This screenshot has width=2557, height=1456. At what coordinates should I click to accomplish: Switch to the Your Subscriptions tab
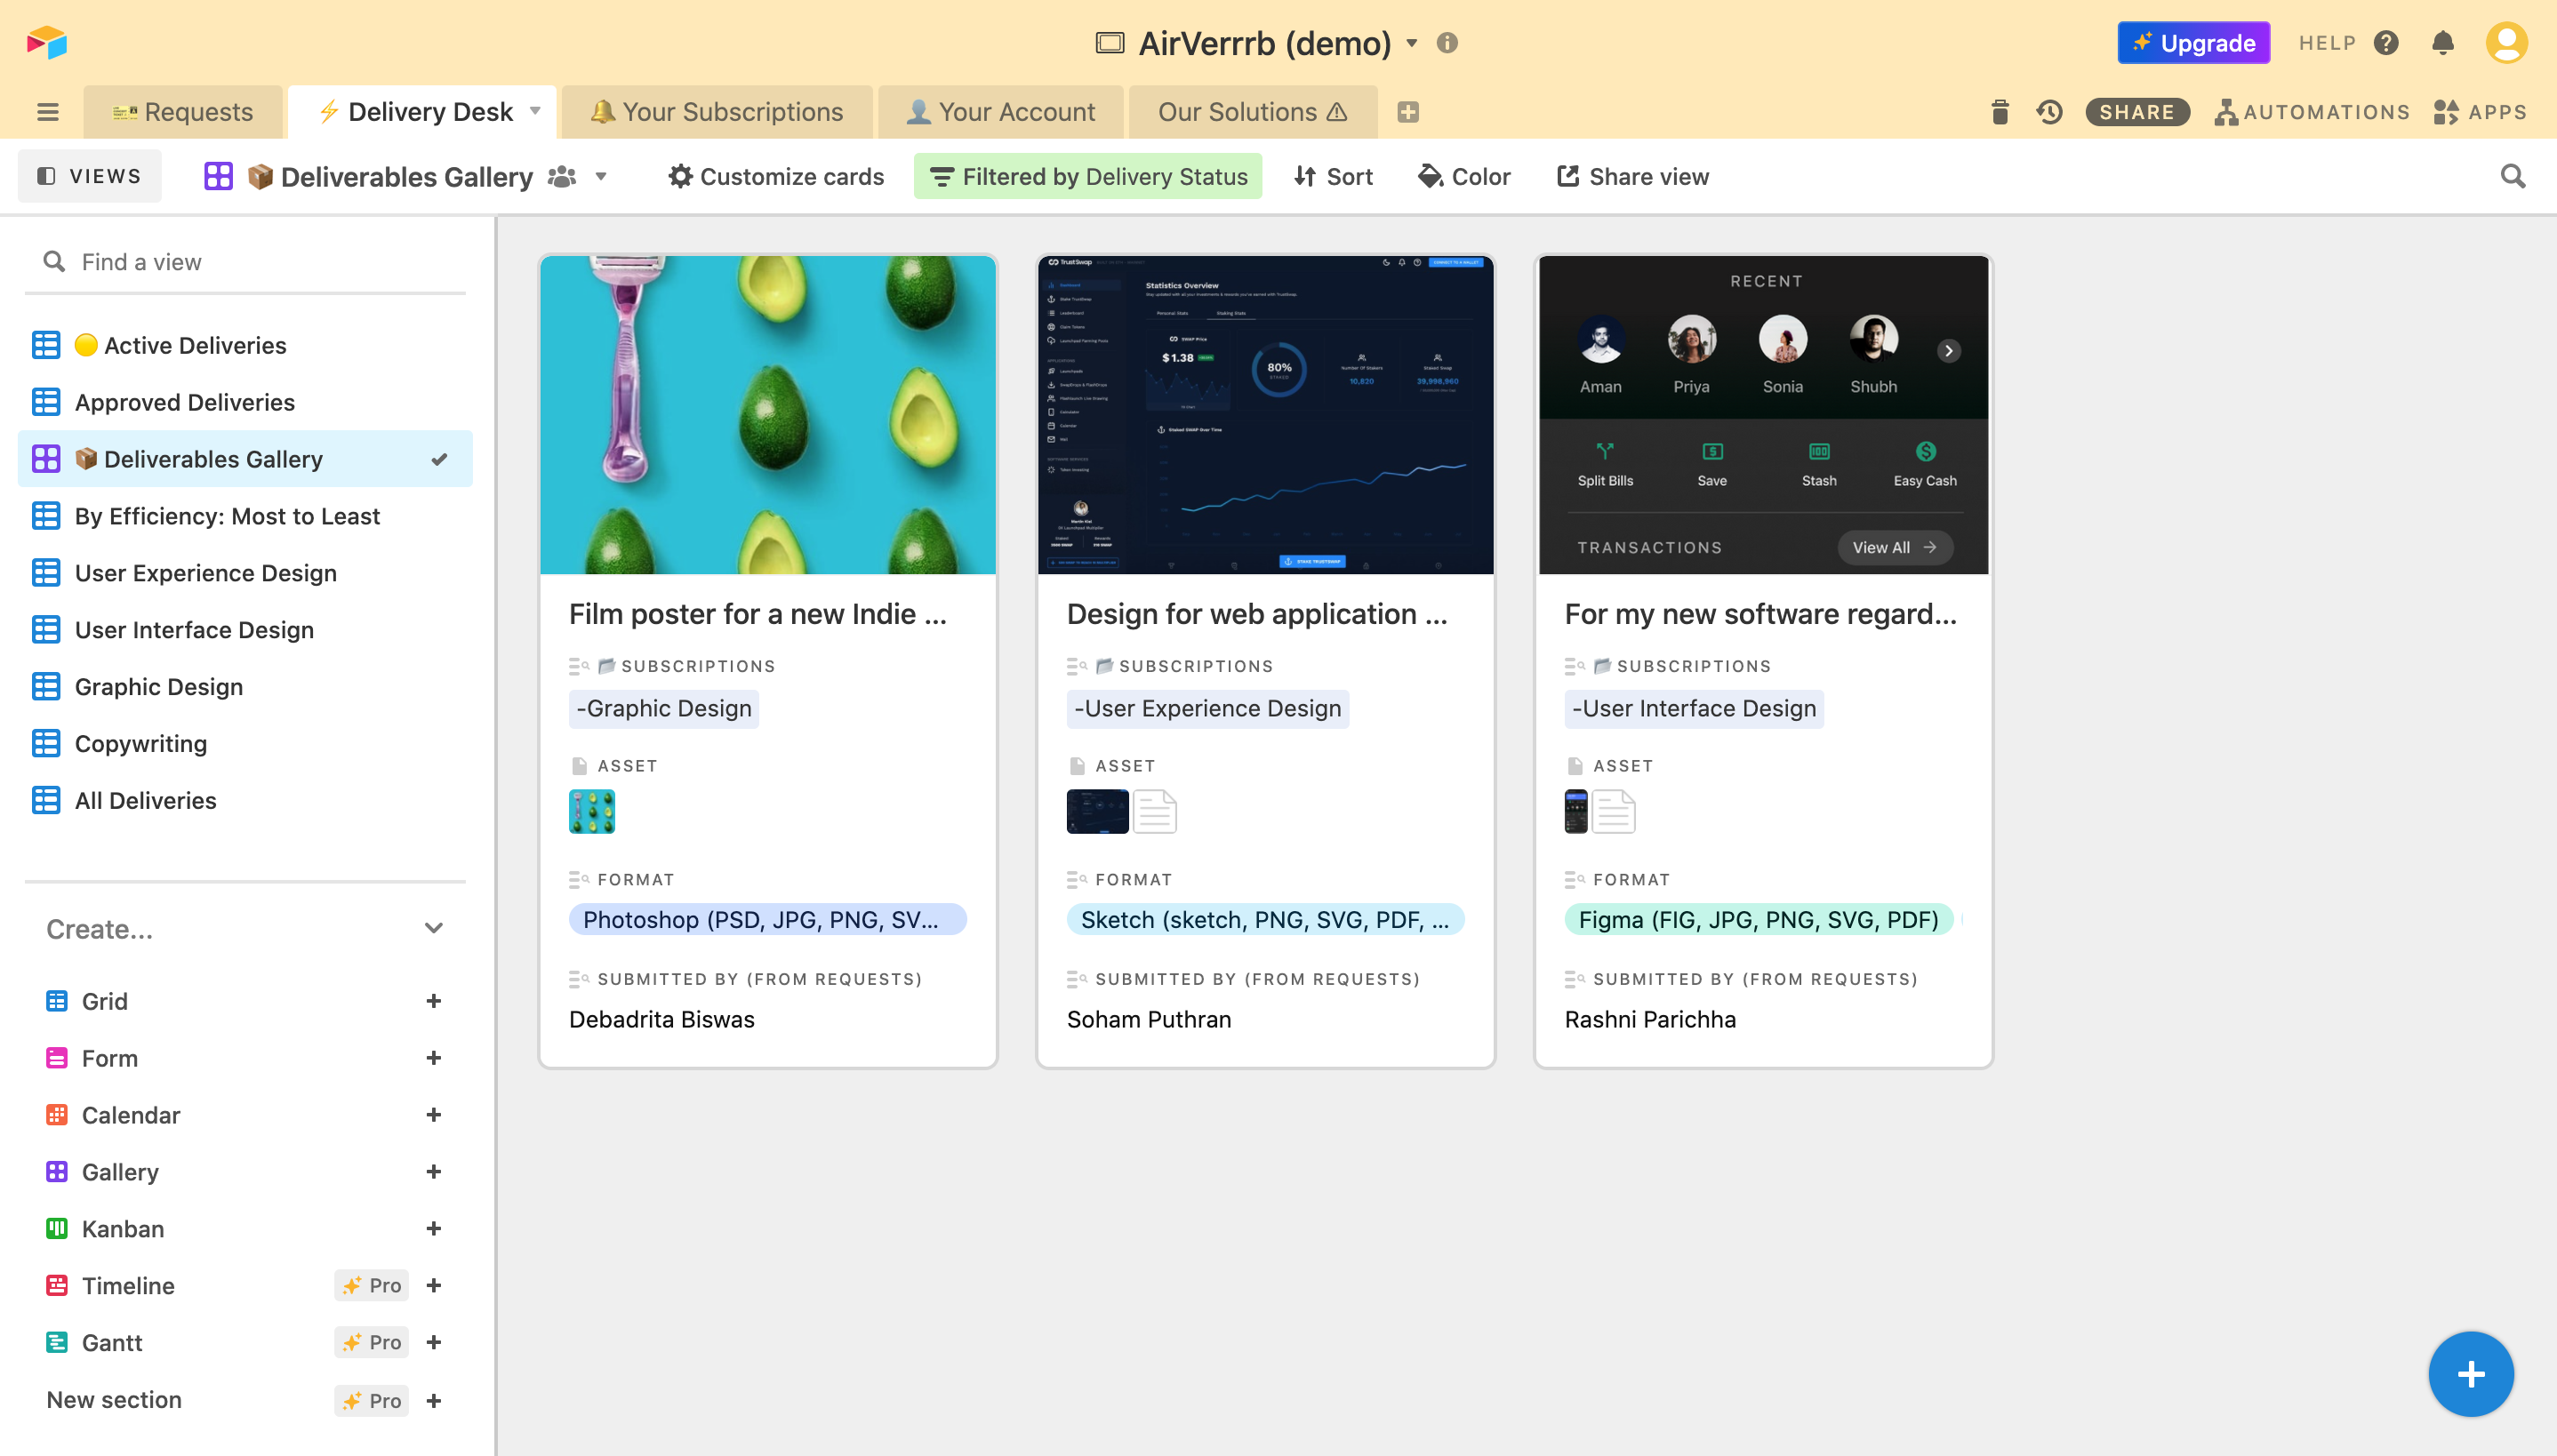(717, 112)
